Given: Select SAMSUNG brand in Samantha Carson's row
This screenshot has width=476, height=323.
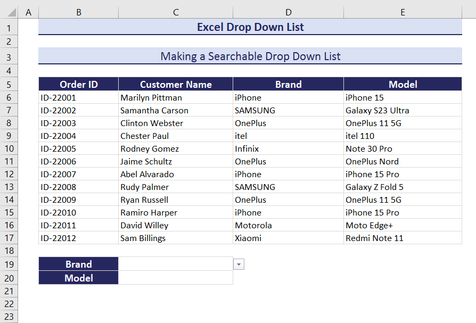Looking at the screenshot, I should pyautogui.click(x=289, y=110).
